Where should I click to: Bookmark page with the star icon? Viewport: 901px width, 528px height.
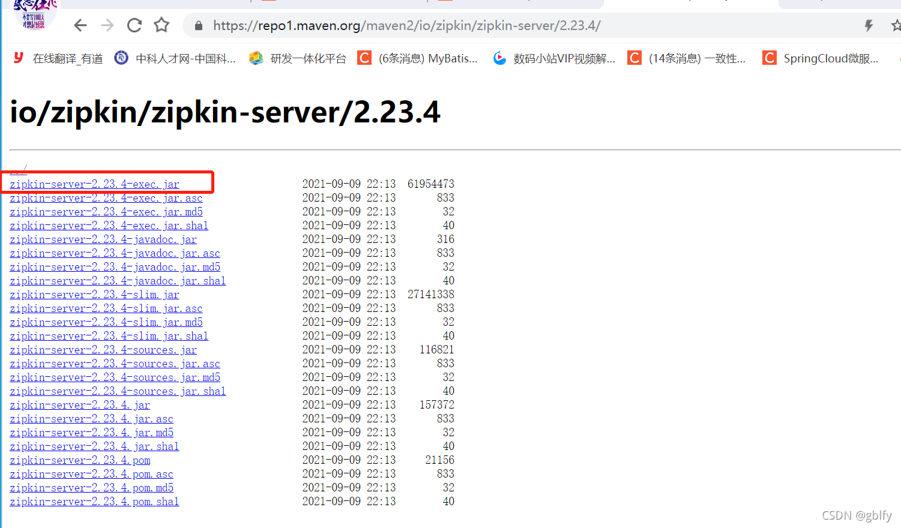[x=161, y=25]
